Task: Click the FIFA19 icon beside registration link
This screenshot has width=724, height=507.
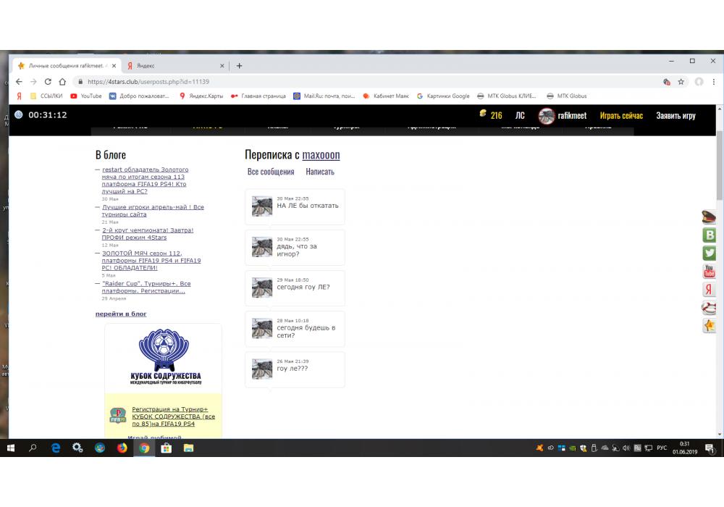Action: pos(118,416)
